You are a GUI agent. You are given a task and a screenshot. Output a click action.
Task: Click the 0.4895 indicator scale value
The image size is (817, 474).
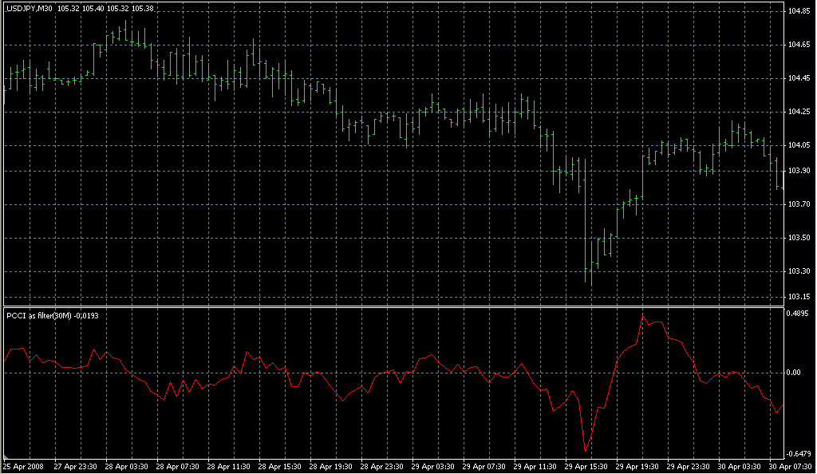pos(799,314)
